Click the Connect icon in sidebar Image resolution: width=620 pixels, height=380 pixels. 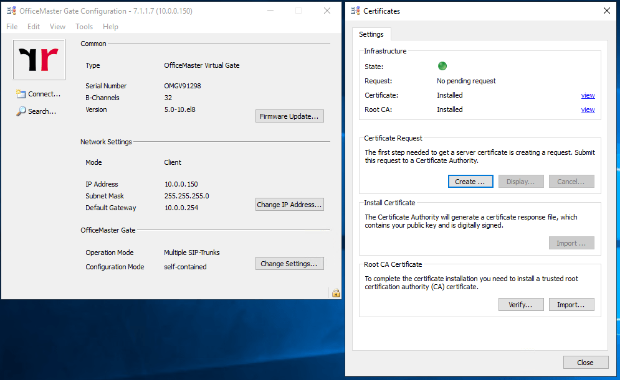pos(21,94)
